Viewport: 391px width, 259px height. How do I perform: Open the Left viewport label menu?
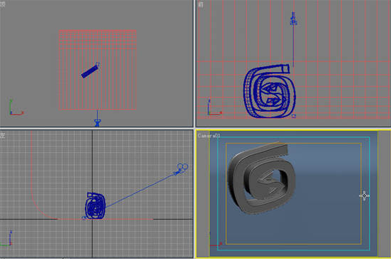click(x=2, y=136)
